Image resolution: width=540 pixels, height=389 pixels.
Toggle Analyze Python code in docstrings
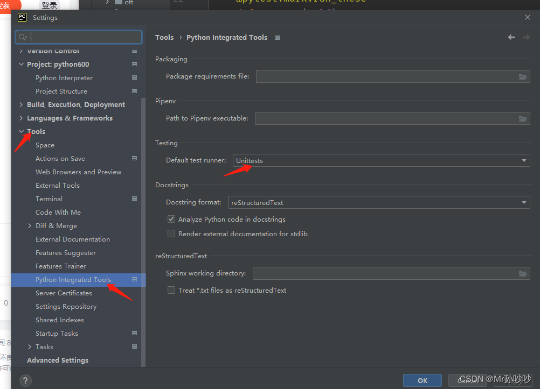coord(171,219)
